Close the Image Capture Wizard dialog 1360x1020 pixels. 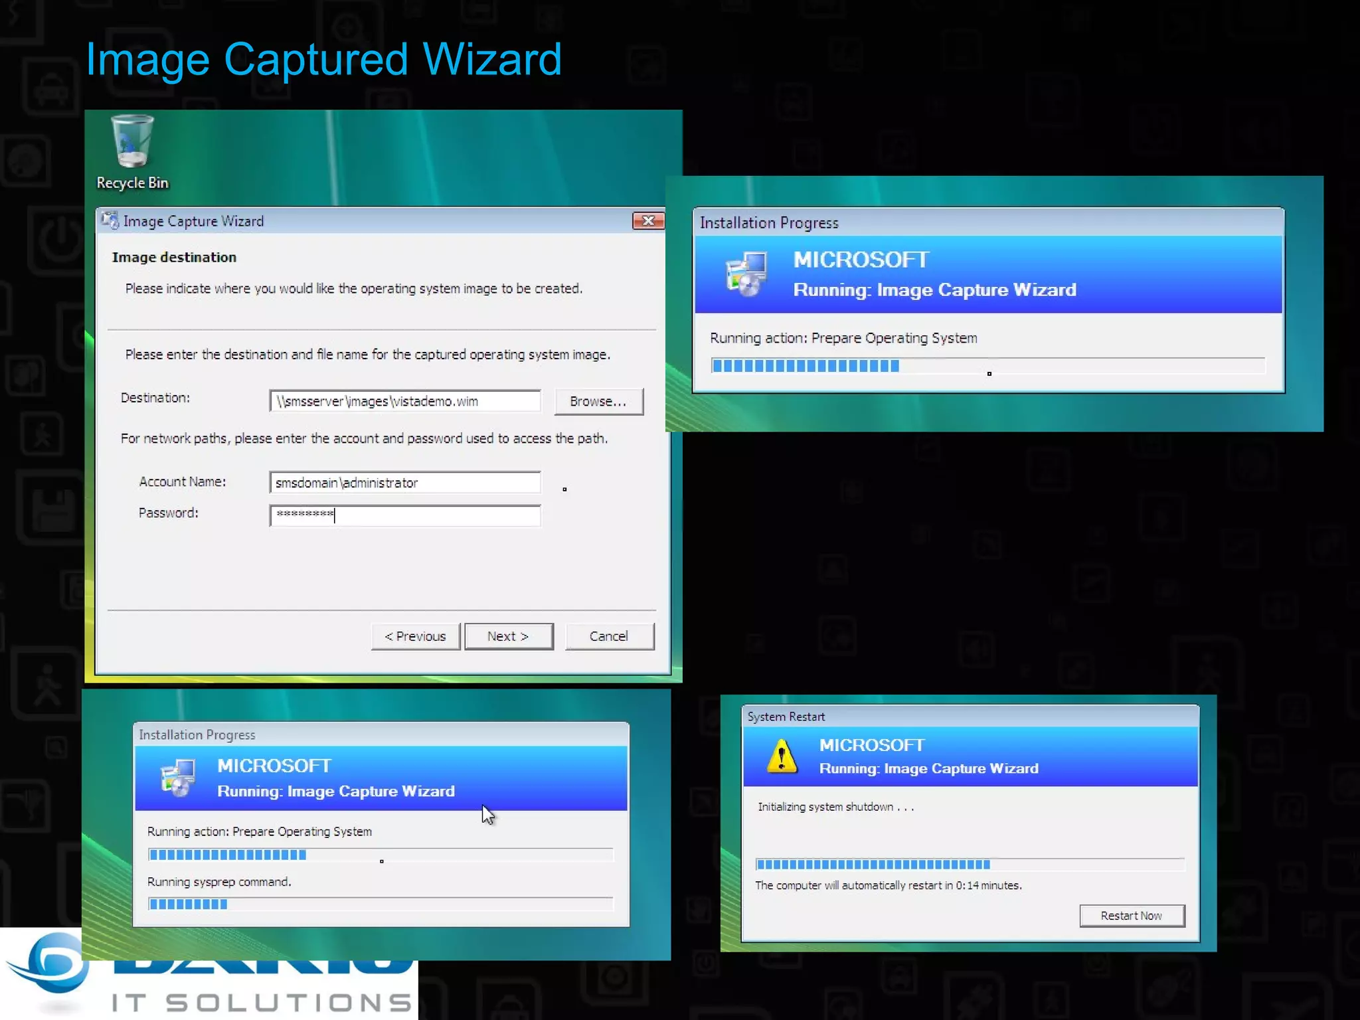coord(648,220)
